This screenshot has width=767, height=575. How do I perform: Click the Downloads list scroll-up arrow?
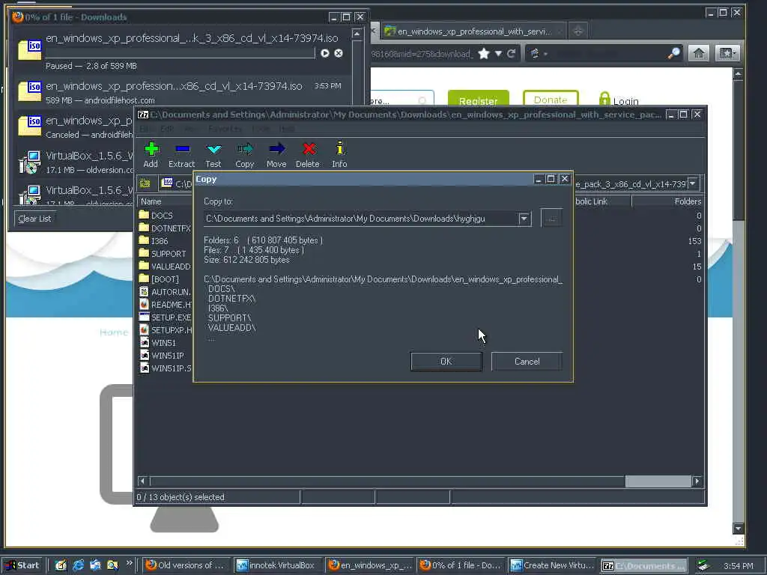pos(357,34)
